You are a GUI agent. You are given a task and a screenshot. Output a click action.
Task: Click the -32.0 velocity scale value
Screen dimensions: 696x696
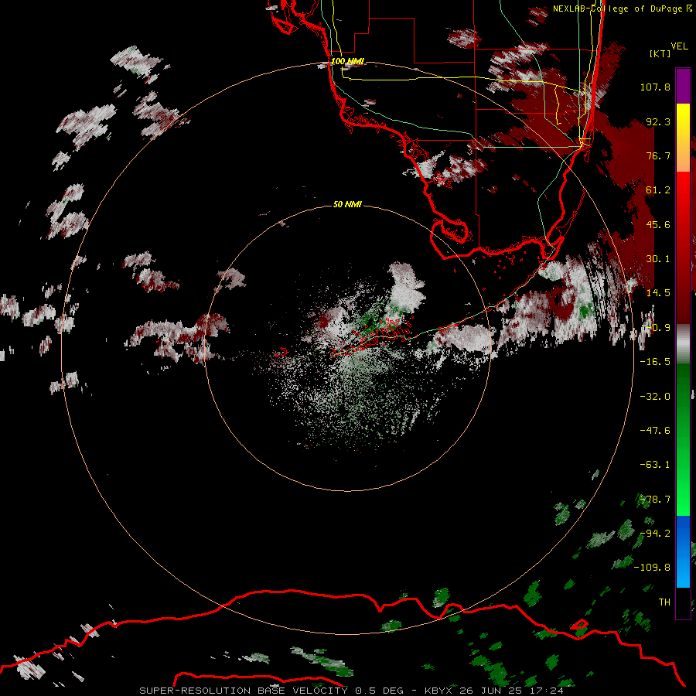pos(655,397)
